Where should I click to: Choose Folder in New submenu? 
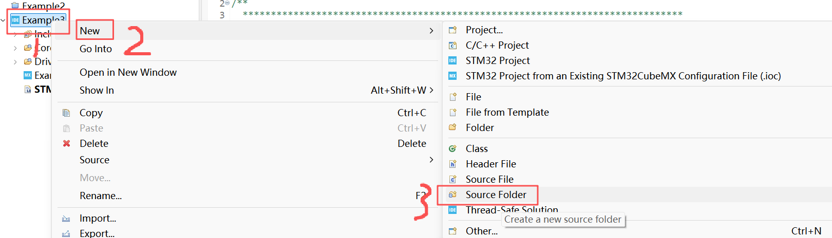pyautogui.click(x=480, y=127)
